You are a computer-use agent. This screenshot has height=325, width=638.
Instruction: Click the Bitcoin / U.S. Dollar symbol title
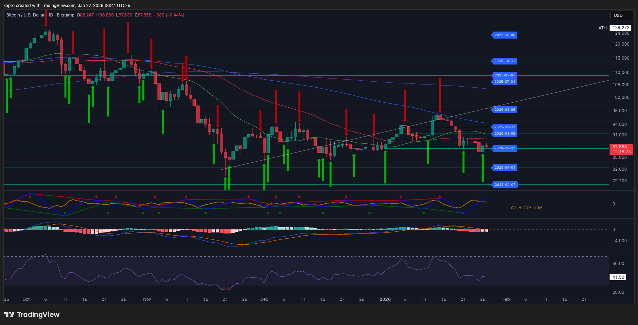pos(25,15)
